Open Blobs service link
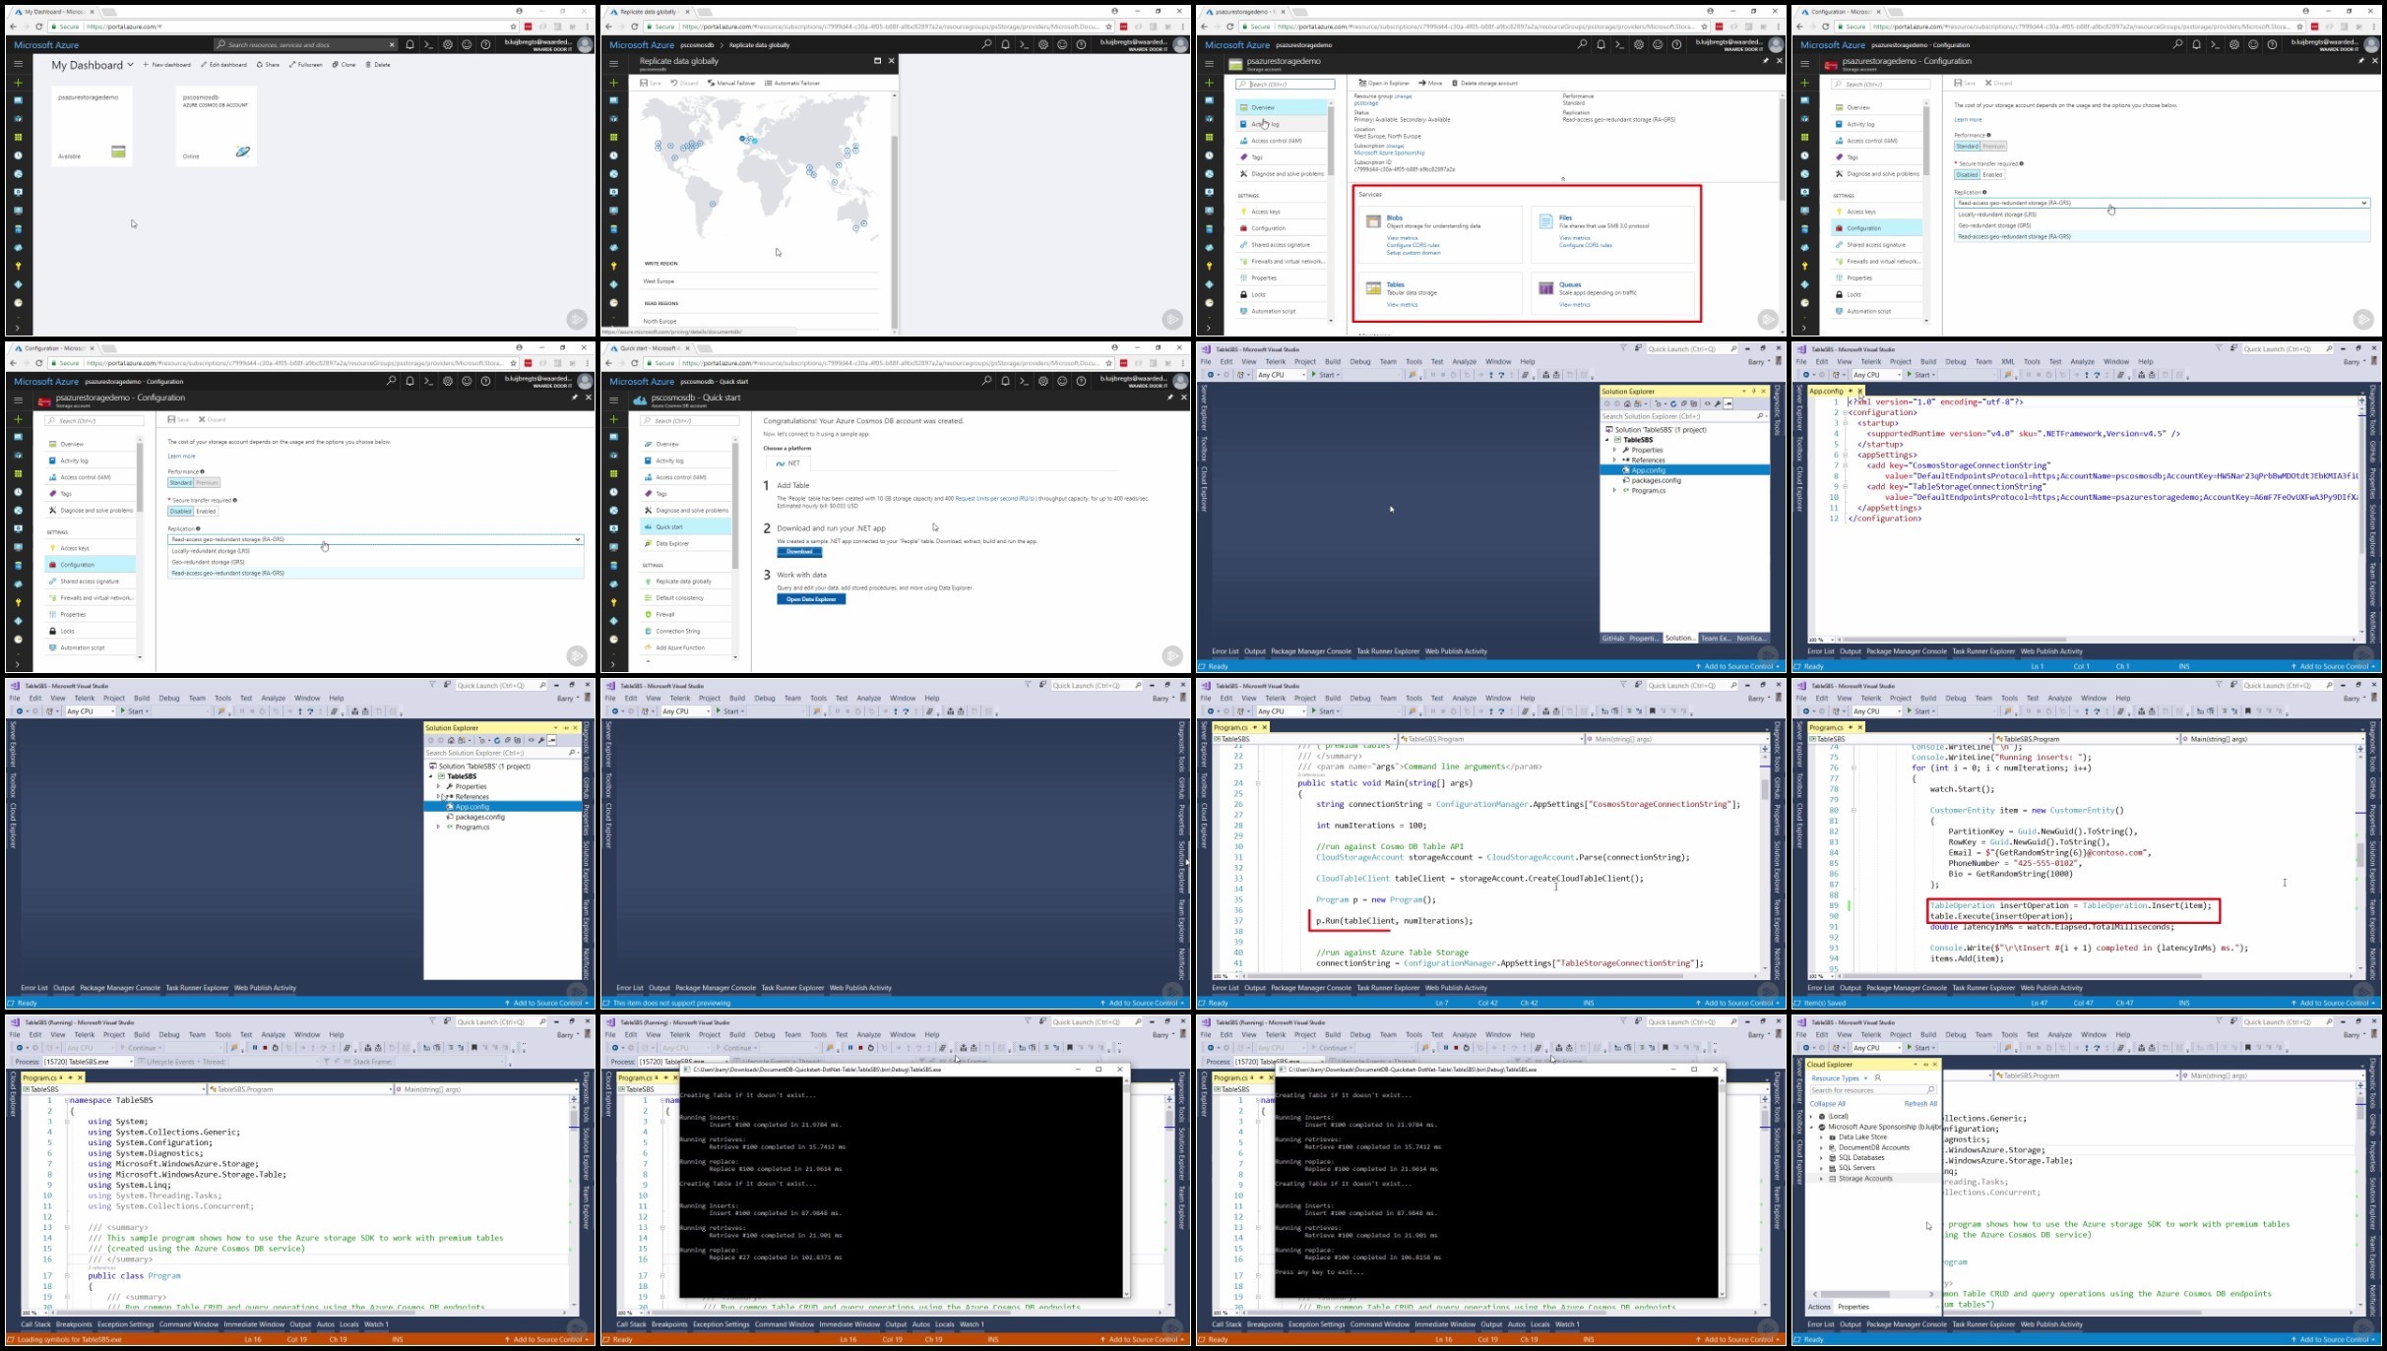This screenshot has height=1351, width=2387. click(x=1395, y=218)
